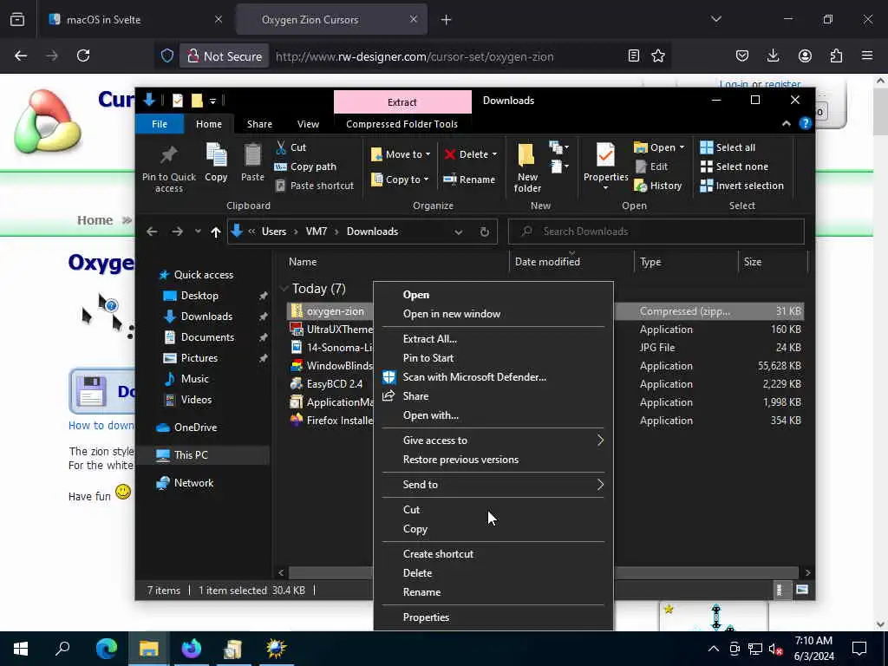Click the Explorer Back arrow
This screenshot has height=666, width=888.
pyautogui.click(x=152, y=232)
